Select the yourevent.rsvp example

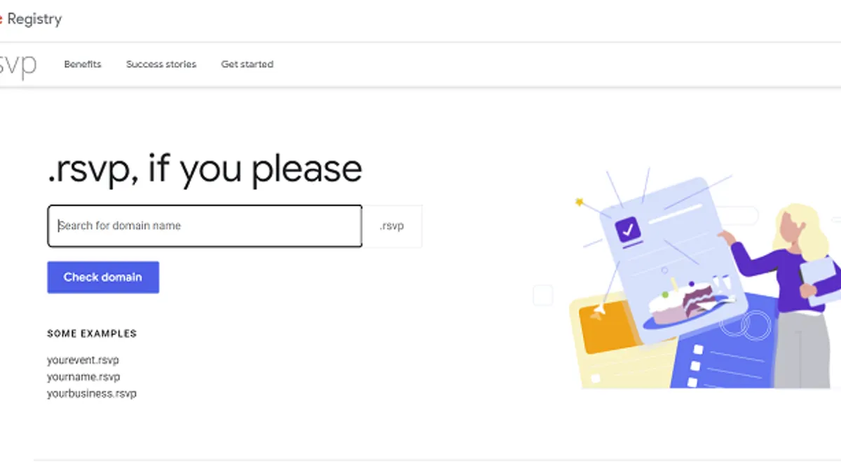point(83,360)
